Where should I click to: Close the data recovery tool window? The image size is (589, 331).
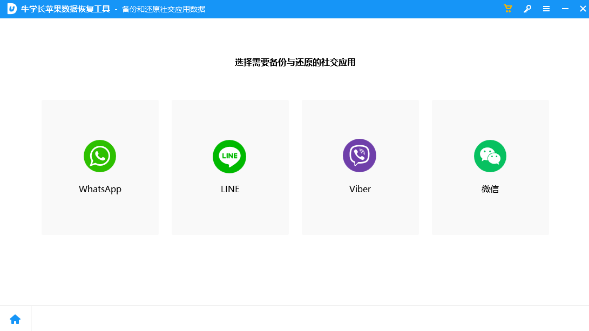pos(582,9)
